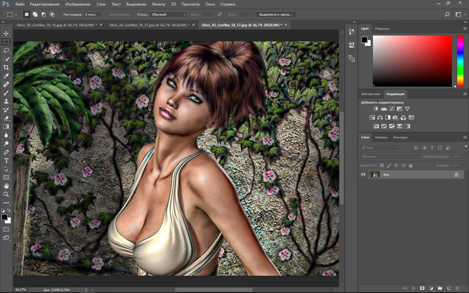469x293 pixels.
Task: Enable Intersect with selection mode
Action: pos(52,14)
